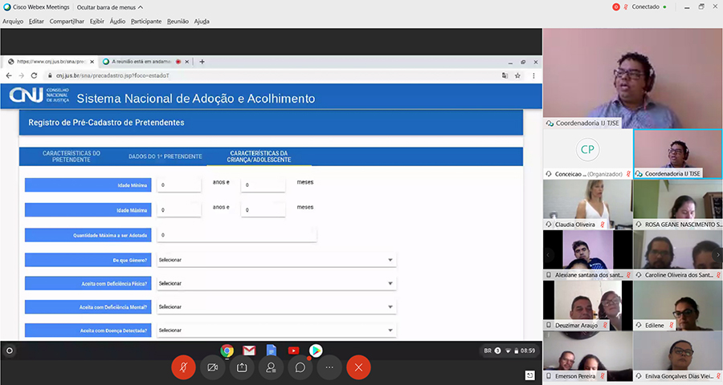Open the chat bubble icon
This screenshot has width=723, height=385.
(300, 367)
